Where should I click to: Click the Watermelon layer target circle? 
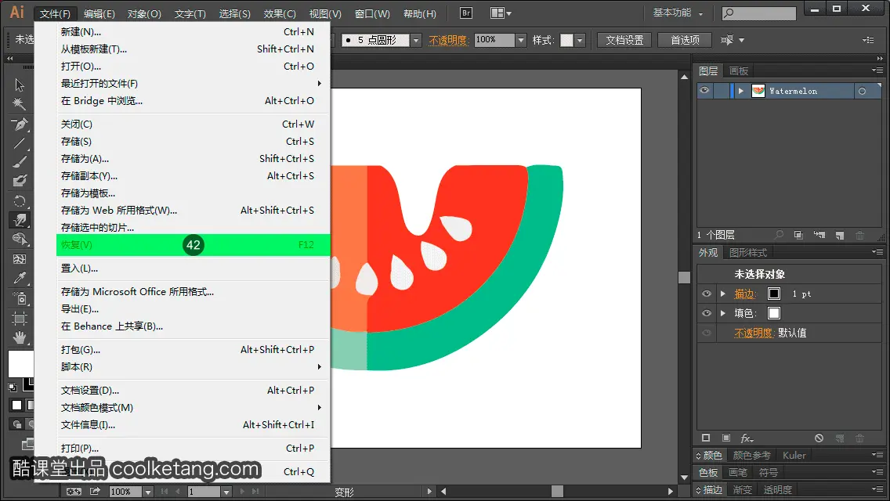click(x=862, y=91)
